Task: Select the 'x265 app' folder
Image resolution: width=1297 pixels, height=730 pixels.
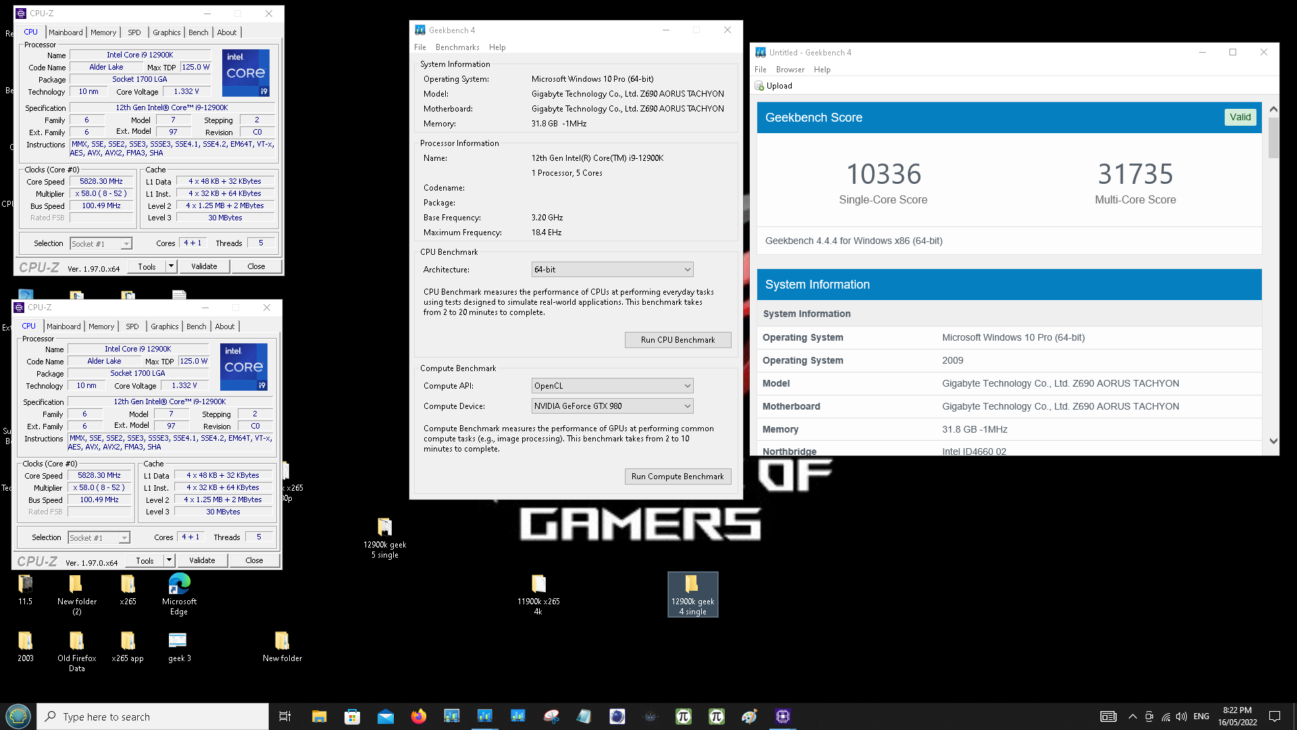Action: coord(128,647)
